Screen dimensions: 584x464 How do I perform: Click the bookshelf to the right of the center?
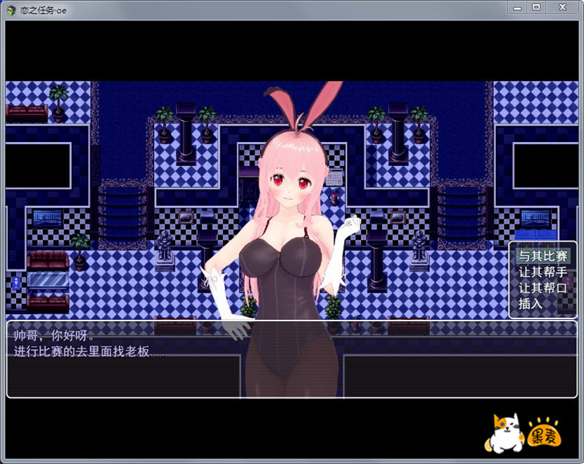[x=461, y=212]
